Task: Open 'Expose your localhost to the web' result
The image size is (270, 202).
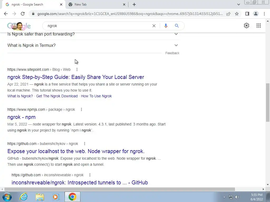Action: click(x=76, y=151)
